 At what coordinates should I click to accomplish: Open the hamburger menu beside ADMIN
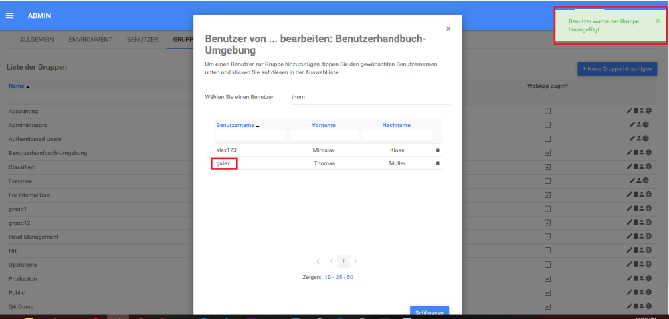pyautogui.click(x=10, y=16)
